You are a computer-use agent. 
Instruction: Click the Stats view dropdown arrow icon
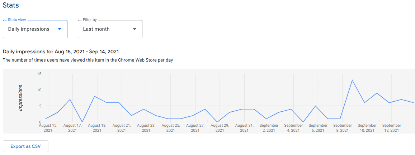[x=60, y=29]
